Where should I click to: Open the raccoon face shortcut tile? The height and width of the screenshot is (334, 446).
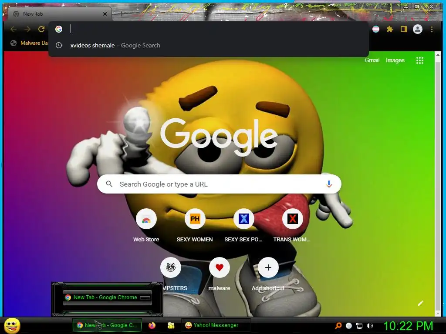[171, 267]
